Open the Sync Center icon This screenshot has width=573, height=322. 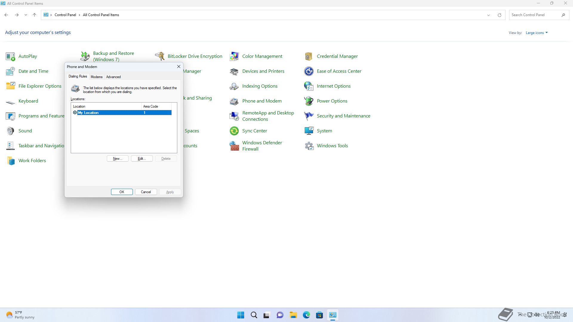click(234, 131)
